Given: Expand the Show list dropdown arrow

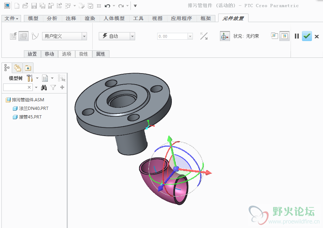Looking at the screenshot, I should 52,78.
